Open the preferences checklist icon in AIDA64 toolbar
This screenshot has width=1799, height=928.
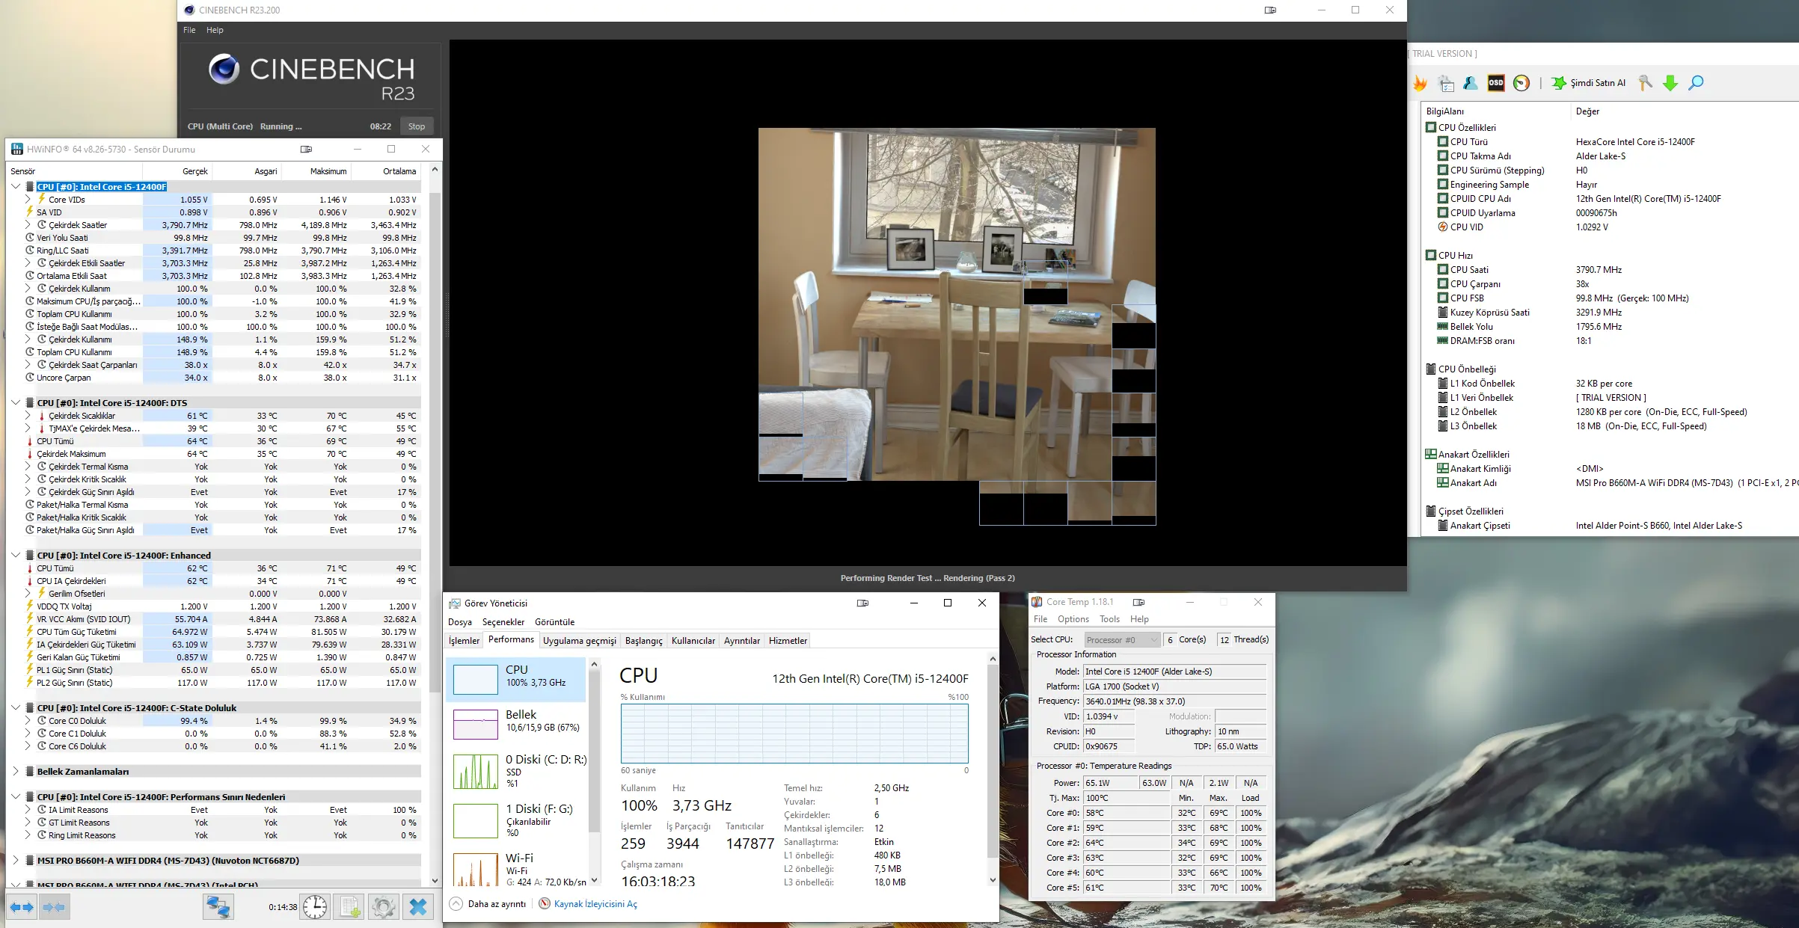coord(1446,83)
